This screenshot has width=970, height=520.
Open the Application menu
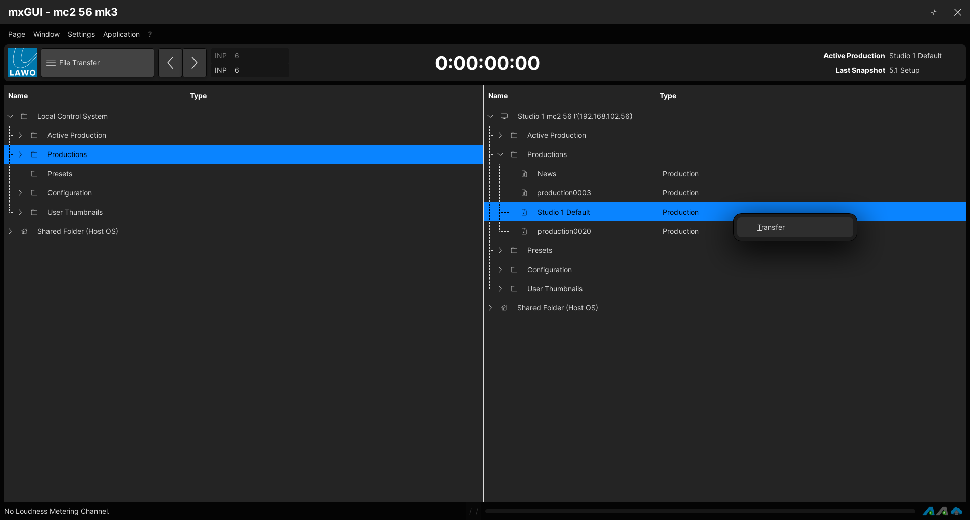click(121, 34)
